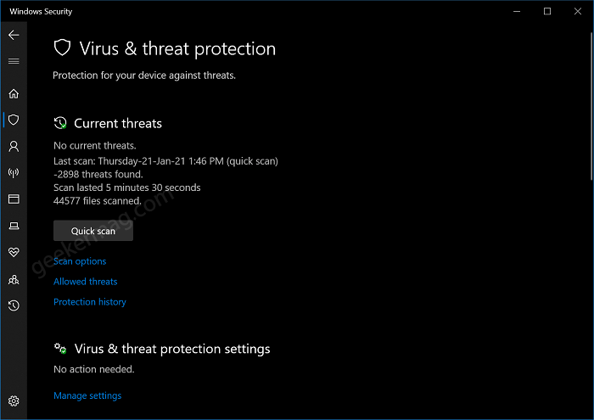Start a Quick scan
The height and width of the screenshot is (420, 594).
93,231
